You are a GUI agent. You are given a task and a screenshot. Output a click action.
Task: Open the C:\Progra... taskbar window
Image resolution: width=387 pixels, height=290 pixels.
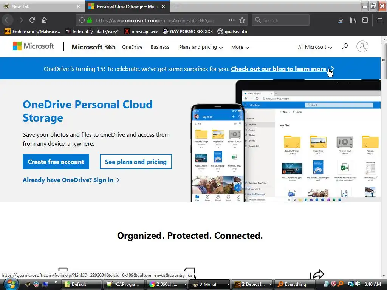[124, 284]
